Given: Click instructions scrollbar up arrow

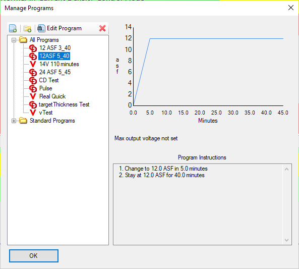Looking at the screenshot, I should [x=286, y=169].
